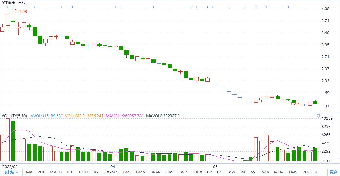Choose the PSY indicator tab

coord(232,172)
